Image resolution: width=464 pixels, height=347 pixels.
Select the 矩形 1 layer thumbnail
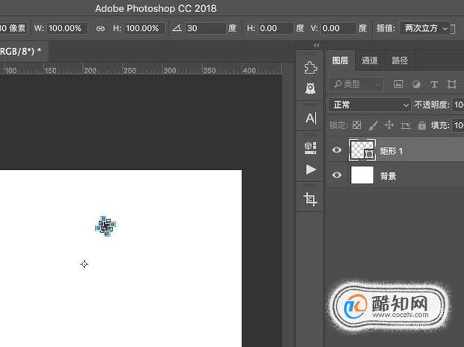pyautogui.click(x=362, y=150)
